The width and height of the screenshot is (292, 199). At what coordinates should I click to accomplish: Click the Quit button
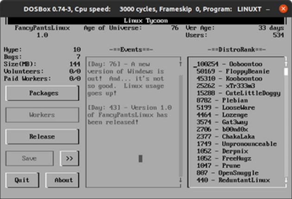coord(22,180)
